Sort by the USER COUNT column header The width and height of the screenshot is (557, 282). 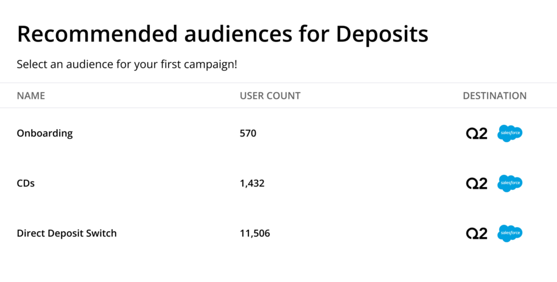pos(270,96)
